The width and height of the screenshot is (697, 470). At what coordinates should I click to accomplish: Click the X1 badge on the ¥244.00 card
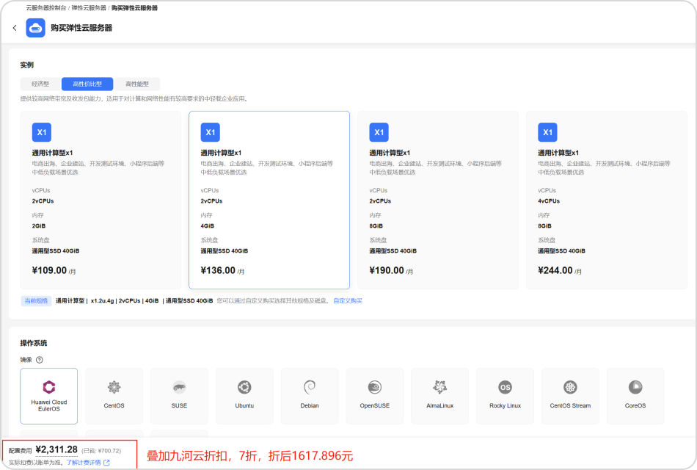coord(547,132)
